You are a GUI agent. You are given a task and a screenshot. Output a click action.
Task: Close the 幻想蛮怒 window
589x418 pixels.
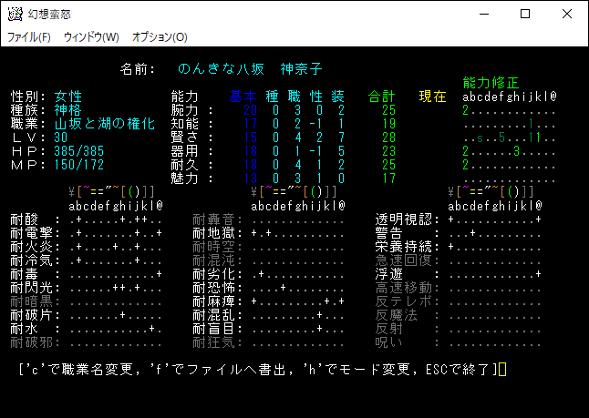coord(567,14)
